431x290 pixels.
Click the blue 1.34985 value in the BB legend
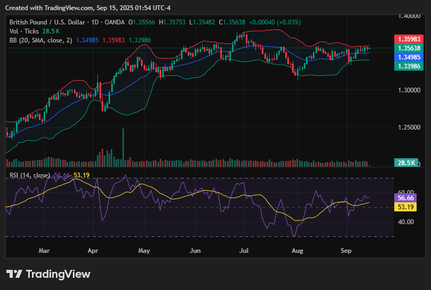(87, 40)
